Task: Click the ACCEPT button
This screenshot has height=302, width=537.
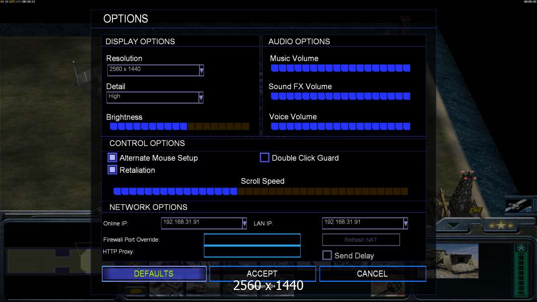Action: [x=262, y=274]
